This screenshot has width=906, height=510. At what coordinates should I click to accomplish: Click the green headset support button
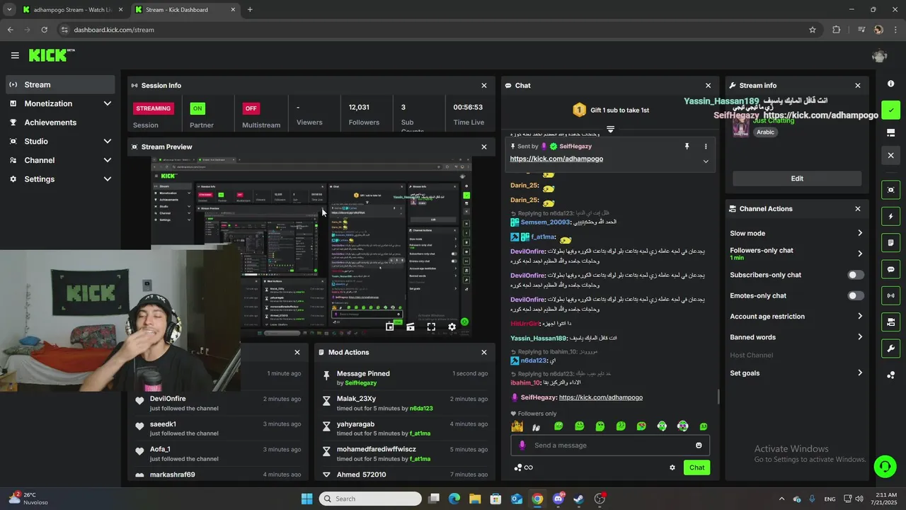[x=884, y=466]
